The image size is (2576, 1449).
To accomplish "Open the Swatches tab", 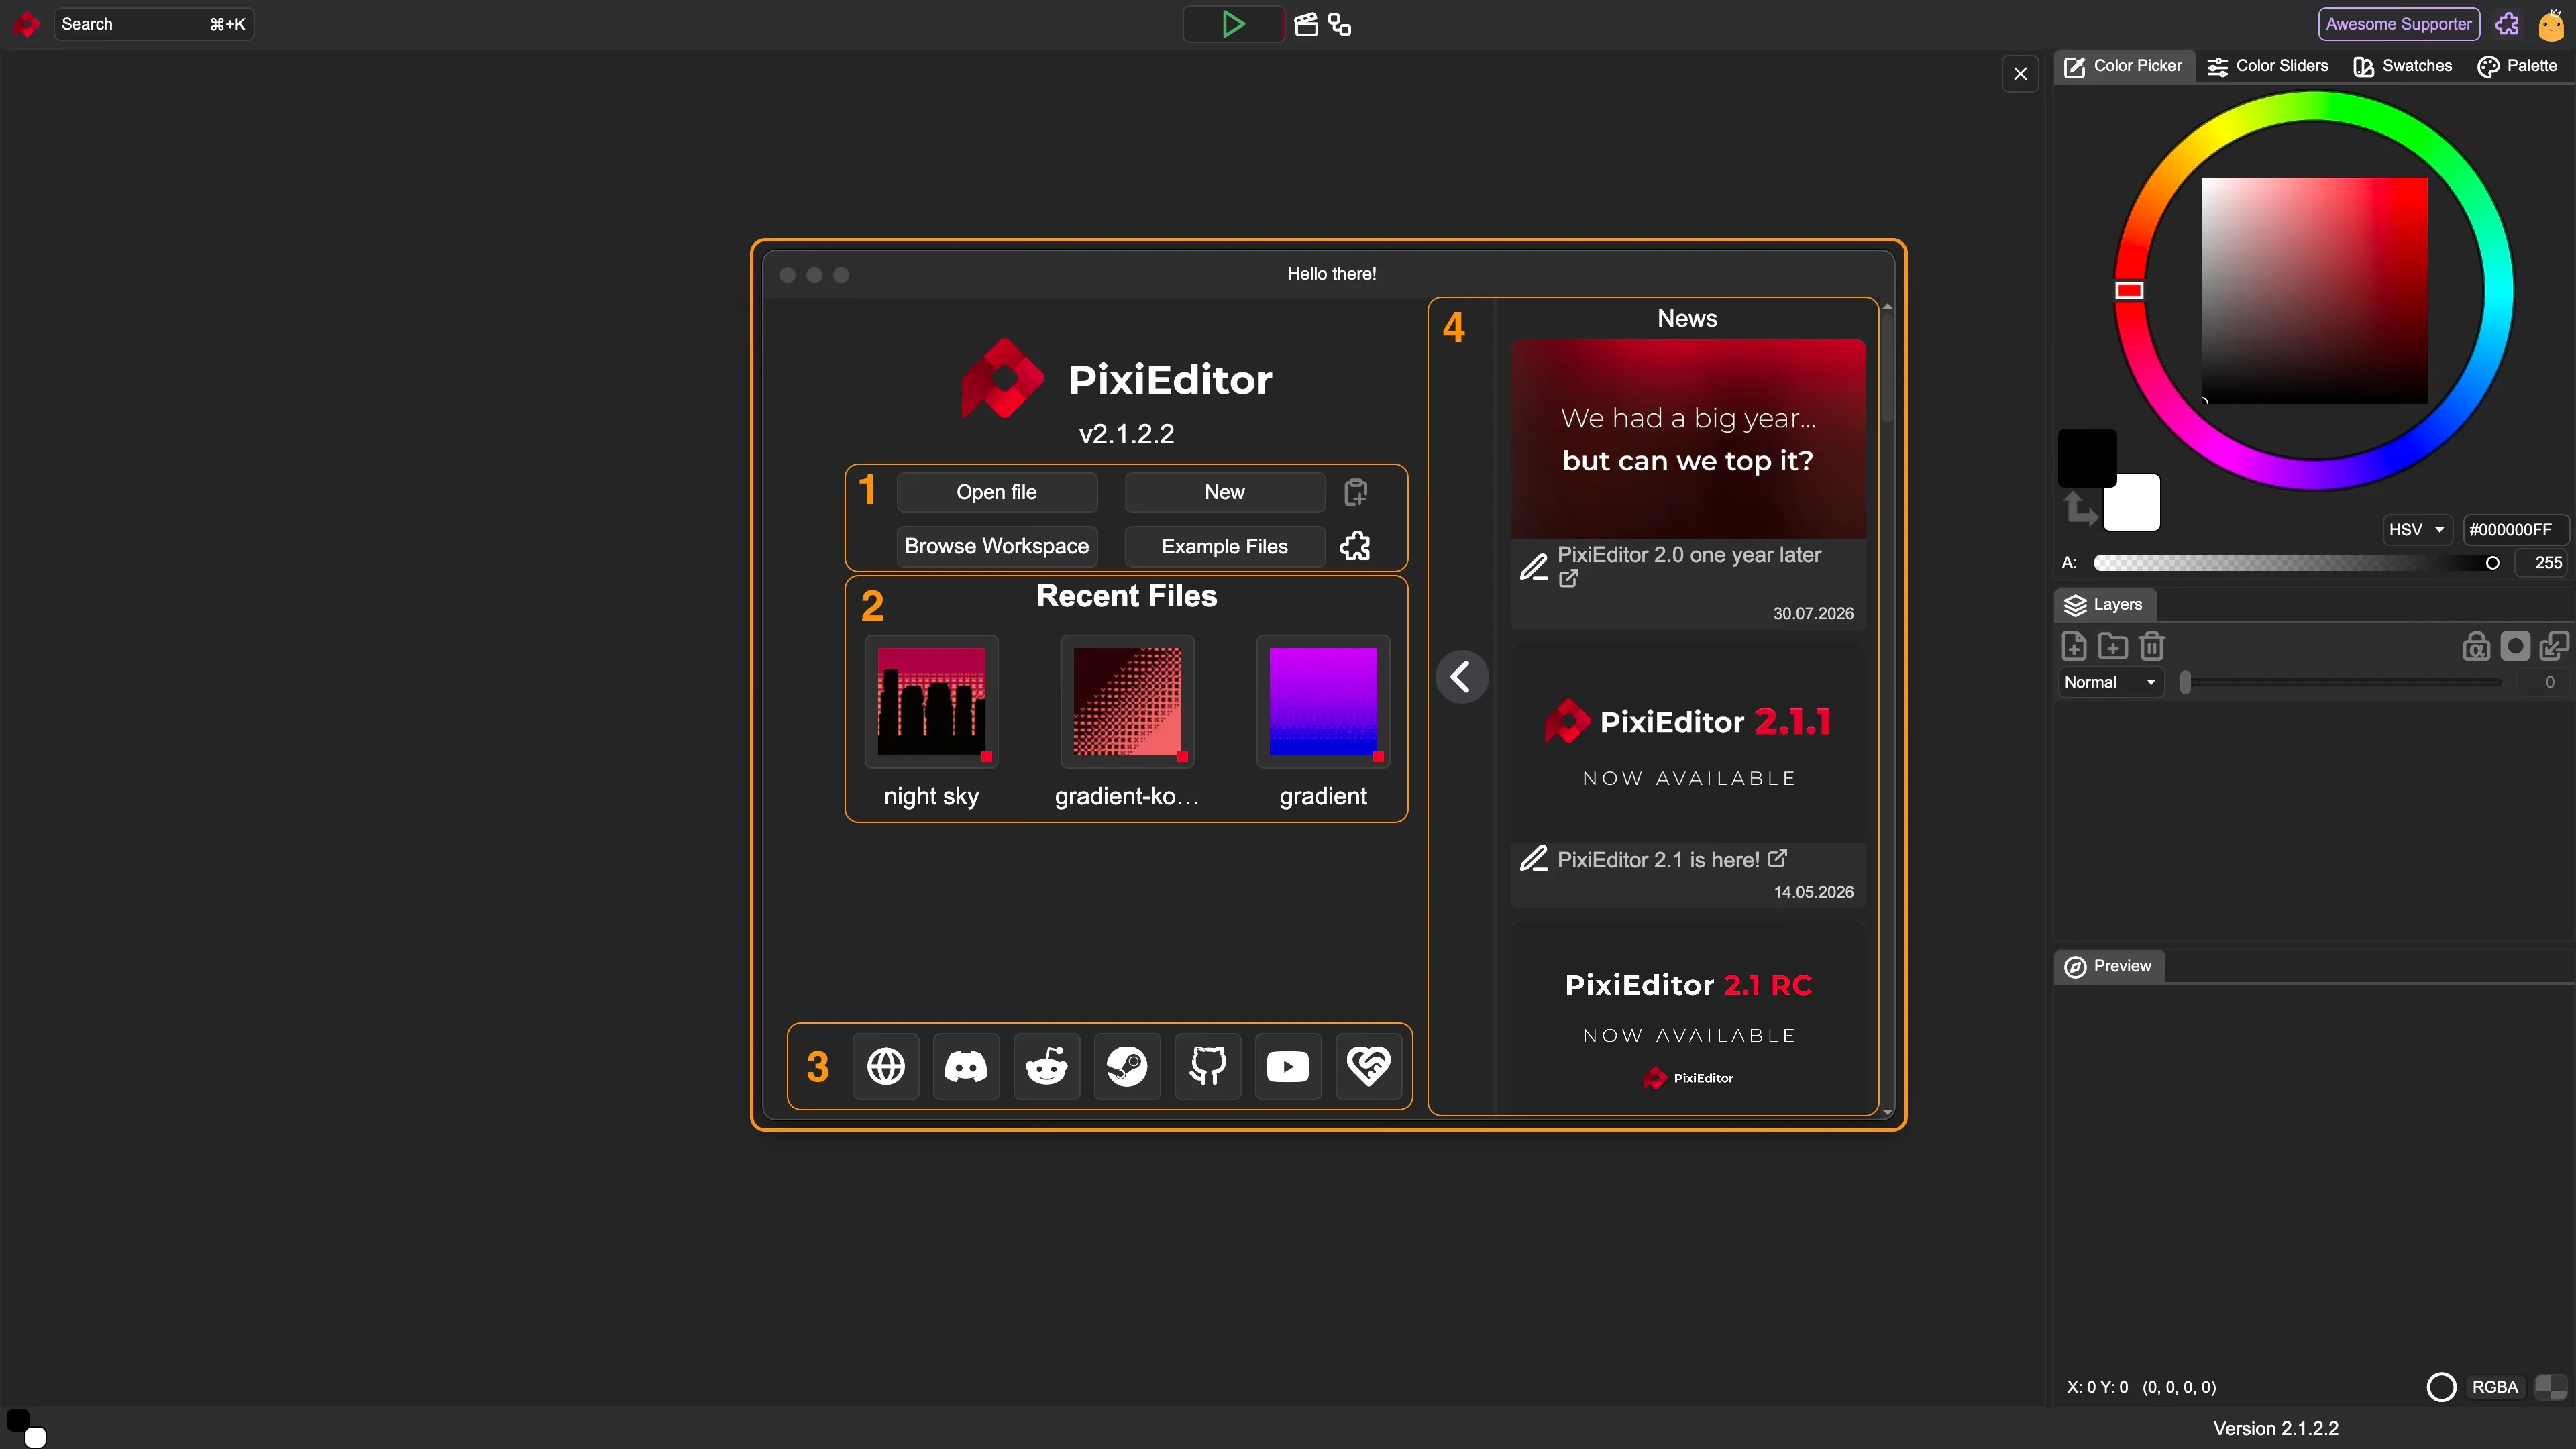I will (x=2402, y=66).
